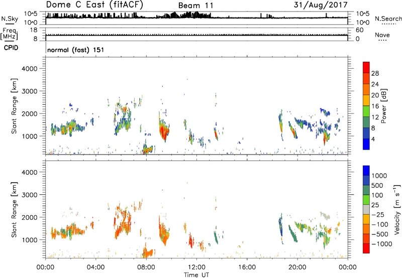The width and height of the screenshot is (402, 278).
Task: Click the 'Time UT' axis title
Action: 196,275
